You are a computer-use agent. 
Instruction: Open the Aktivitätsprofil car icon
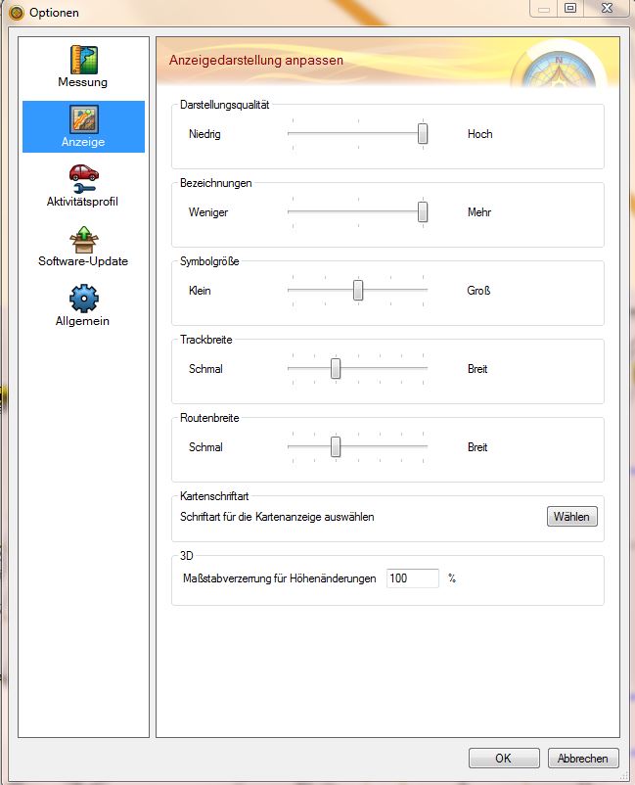tap(83, 179)
